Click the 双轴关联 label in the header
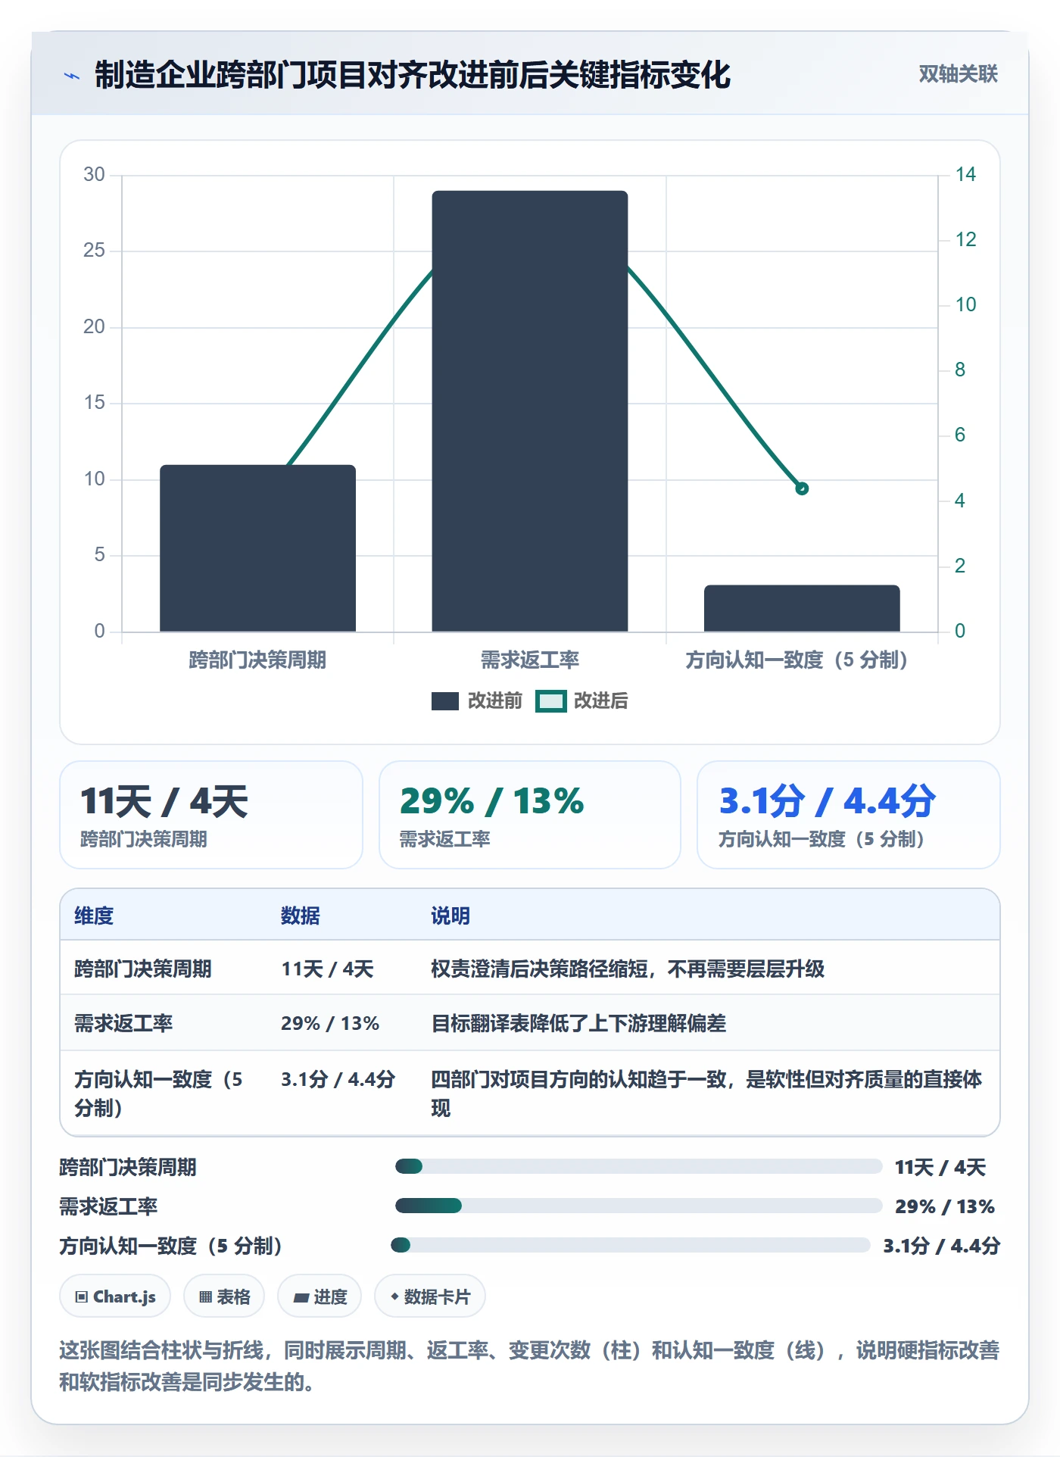1060x1457 pixels. pos(958,74)
